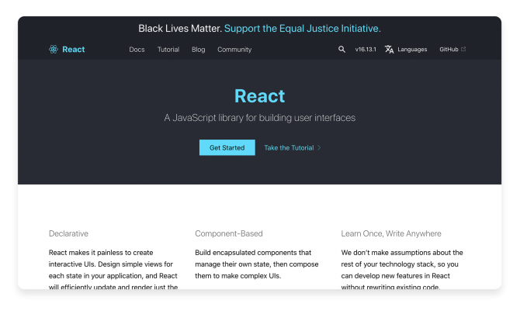This screenshot has width=520, height=314.
Task: Click paragraph starting 'React makes it painless'
Action: point(113,270)
